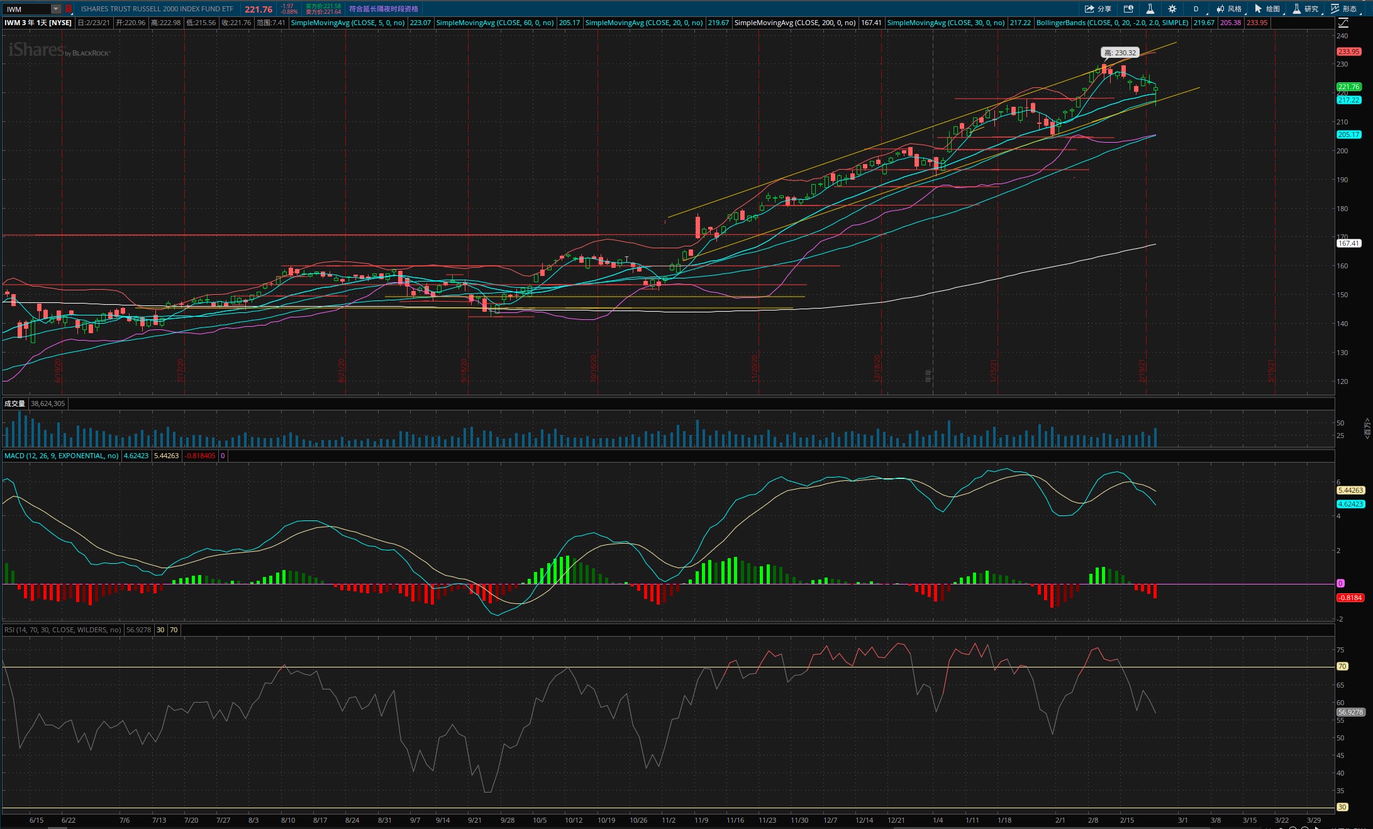Click the volume (成交量) panel label
The height and width of the screenshot is (829, 1373).
point(14,404)
